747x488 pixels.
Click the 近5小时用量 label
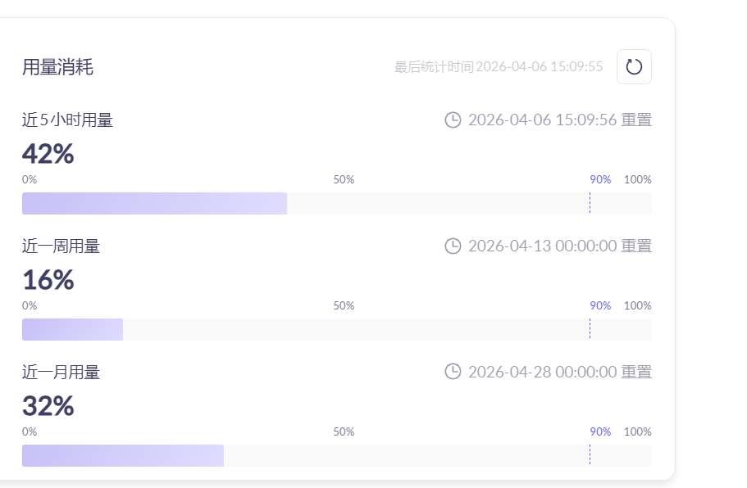click(67, 120)
